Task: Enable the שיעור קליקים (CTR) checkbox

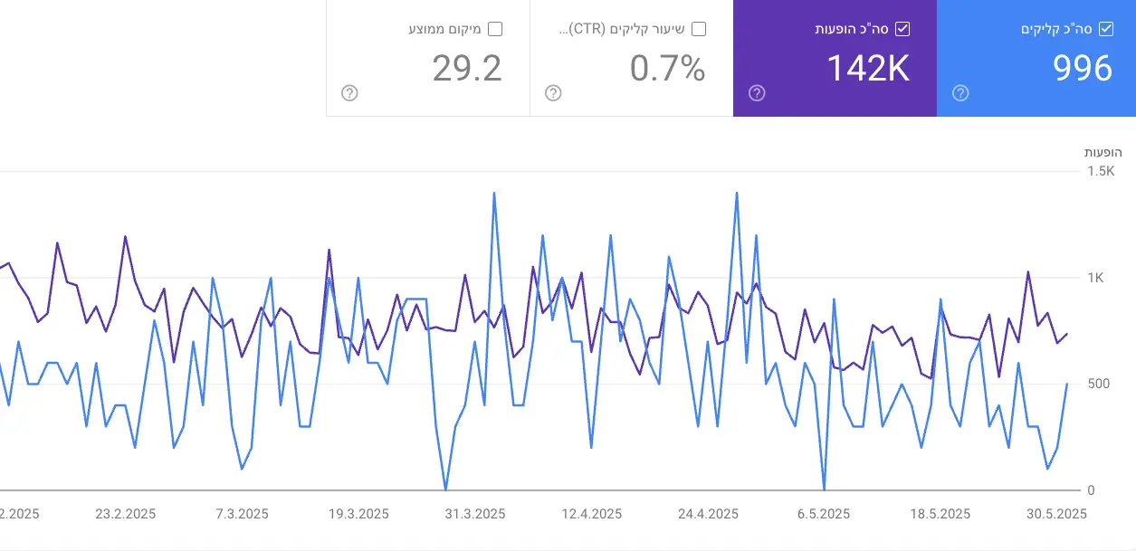Action: click(698, 29)
